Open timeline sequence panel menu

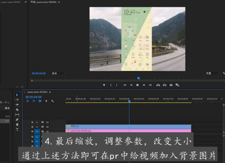coord(50,92)
